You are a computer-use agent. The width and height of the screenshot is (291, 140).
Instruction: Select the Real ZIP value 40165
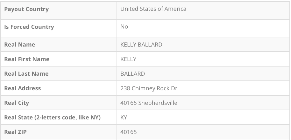[128, 132]
